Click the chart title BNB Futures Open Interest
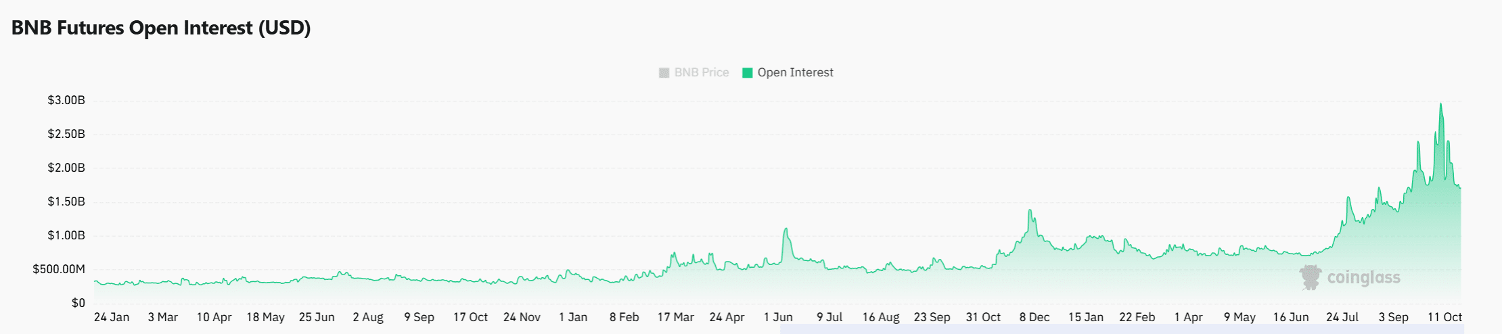1502x334 pixels. 161,28
